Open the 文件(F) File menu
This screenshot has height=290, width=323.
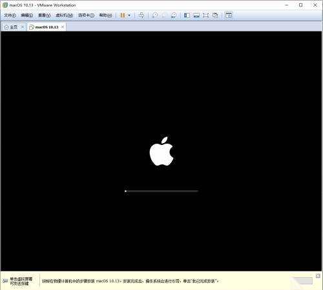(10, 15)
